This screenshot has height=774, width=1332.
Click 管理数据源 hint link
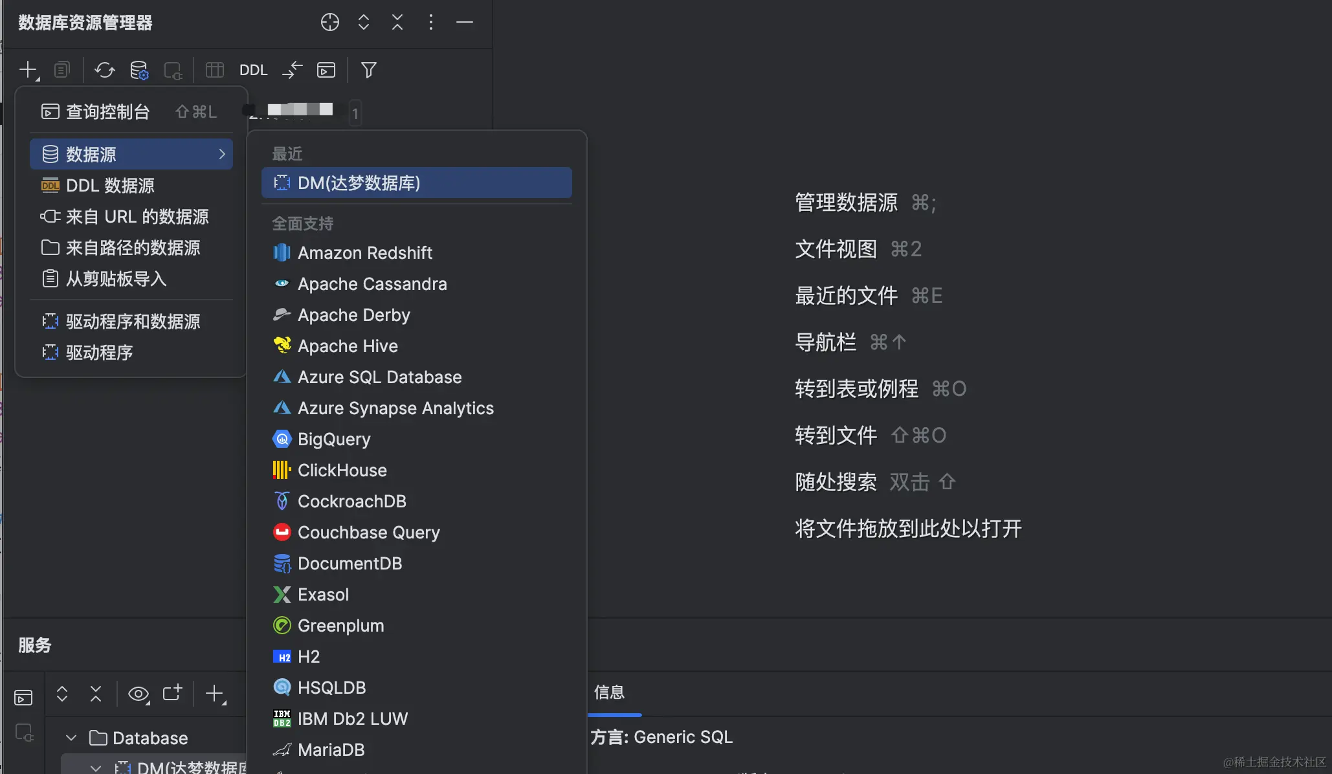[846, 203]
